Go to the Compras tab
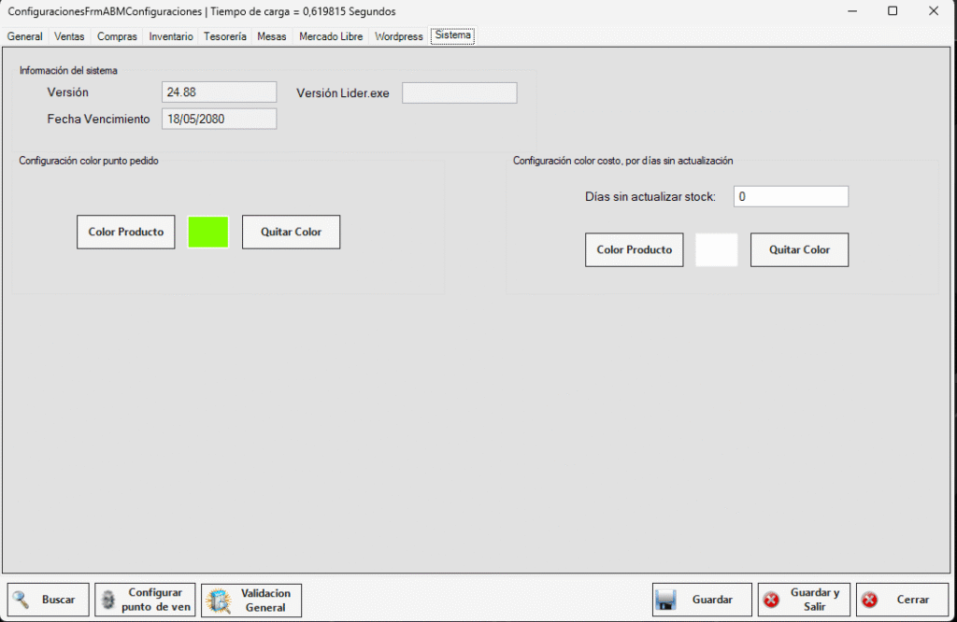 click(117, 36)
